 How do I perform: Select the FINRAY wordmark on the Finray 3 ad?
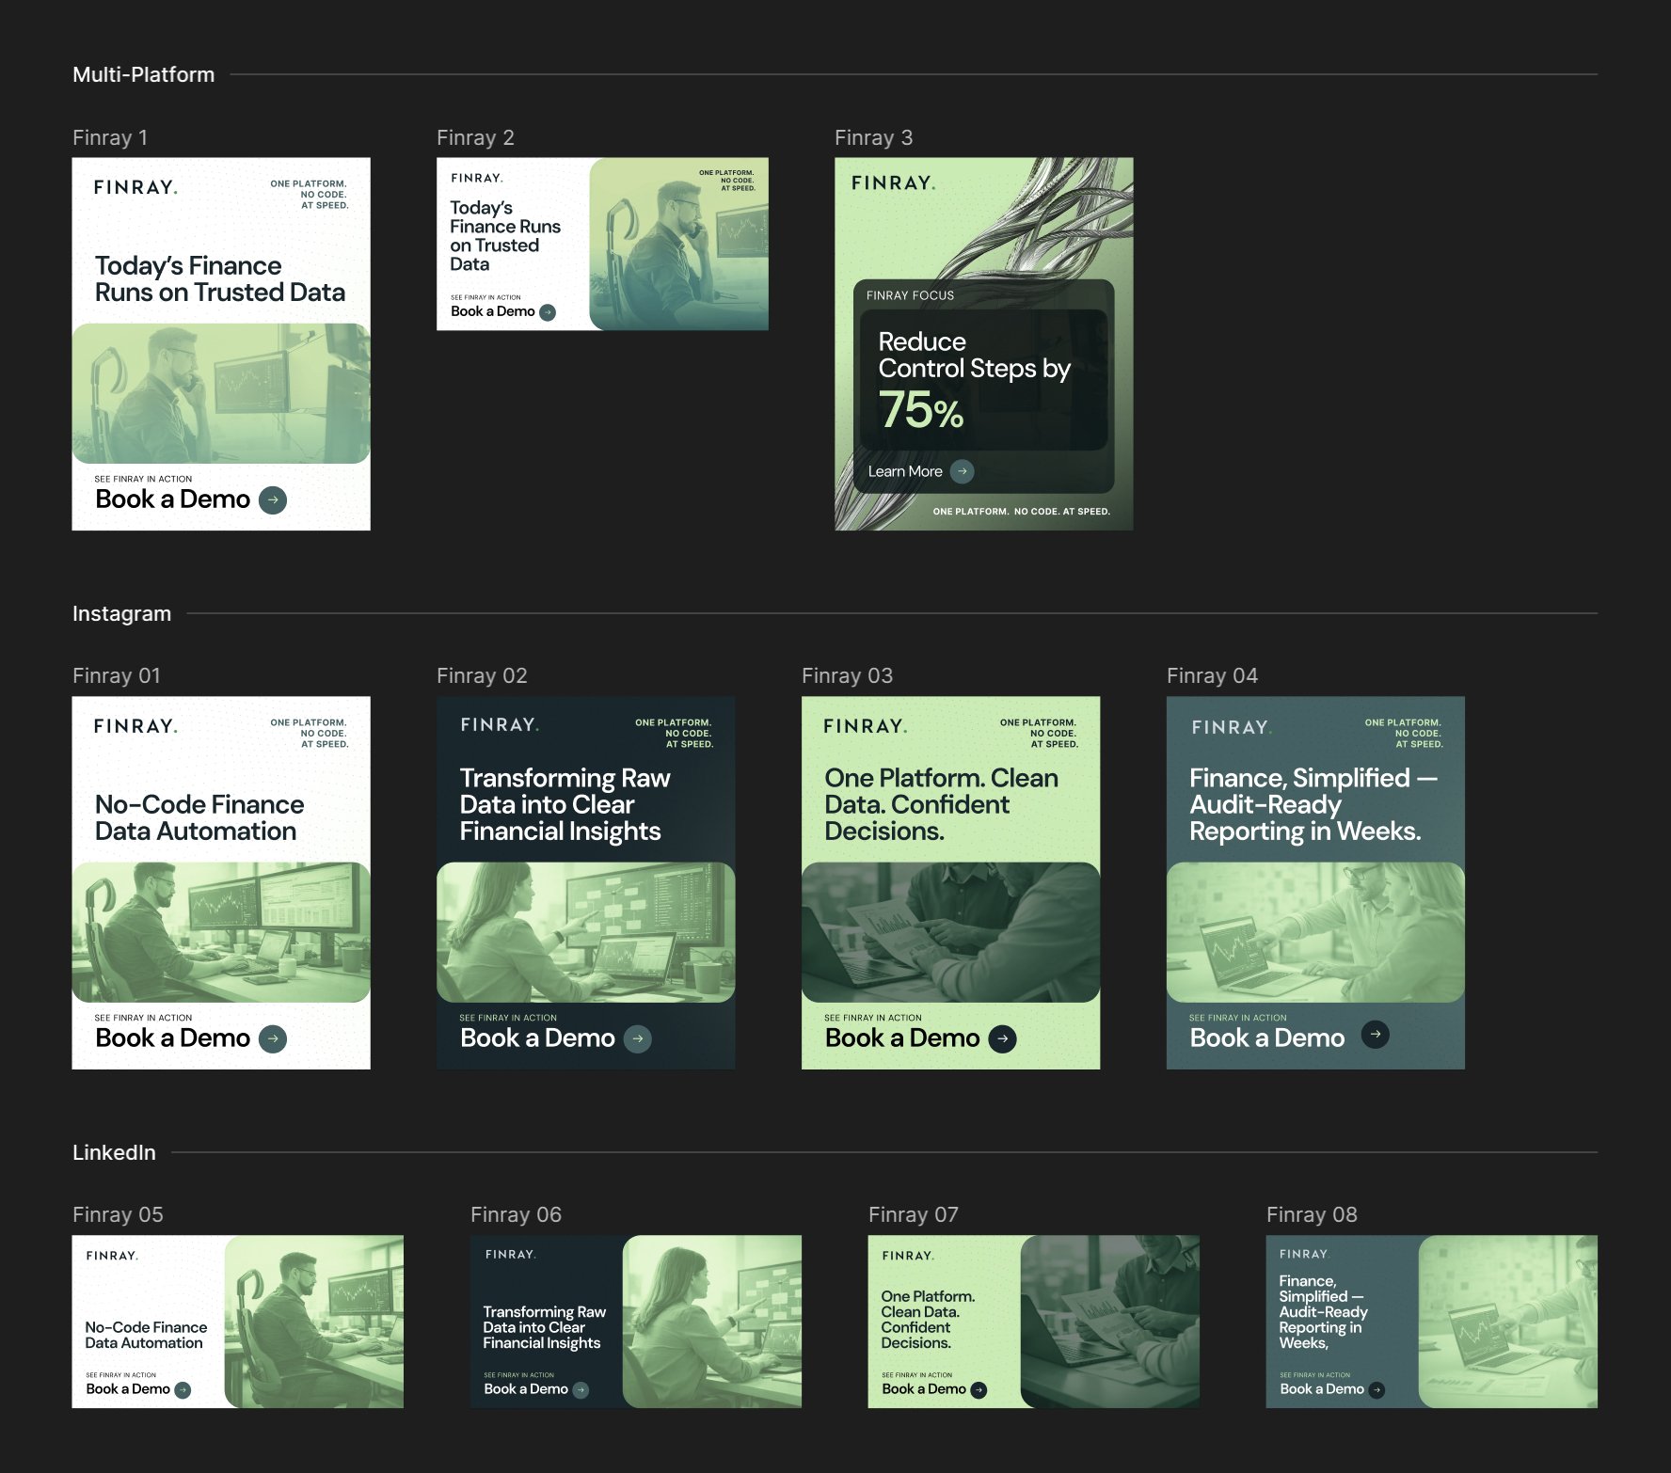[x=891, y=182]
